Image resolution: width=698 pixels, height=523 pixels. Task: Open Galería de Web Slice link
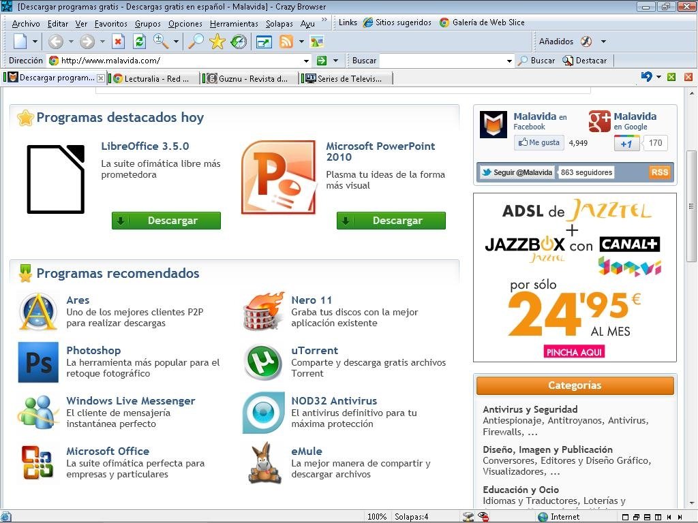coord(482,22)
